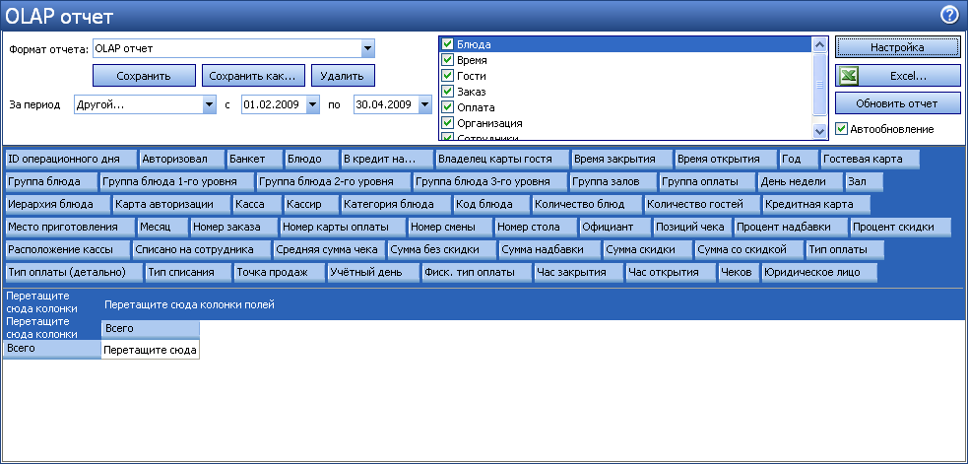968x464 pixels.
Task: Toggle the Организация checkbox
Action: pyautogui.click(x=448, y=123)
